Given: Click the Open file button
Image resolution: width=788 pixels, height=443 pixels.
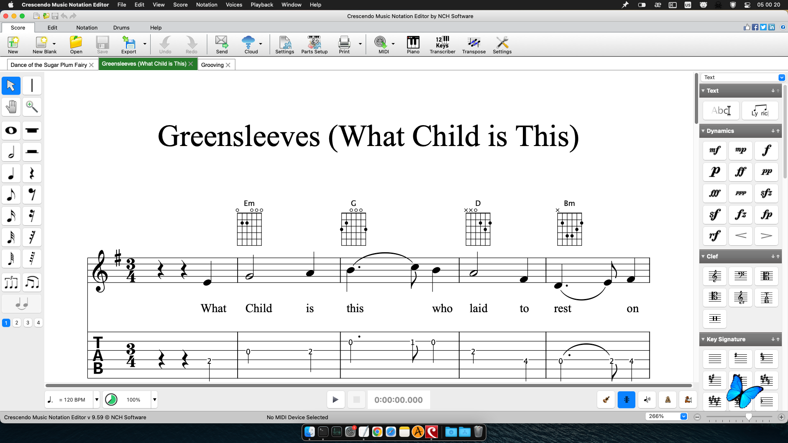Looking at the screenshot, I should [x=76, y=45].
